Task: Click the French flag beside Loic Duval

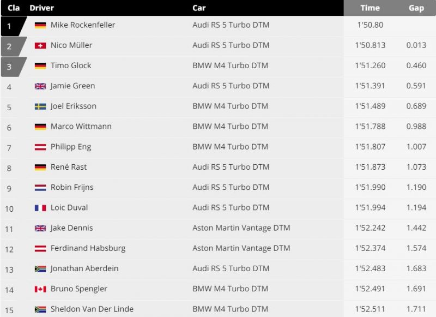Action: coord(40,208)
